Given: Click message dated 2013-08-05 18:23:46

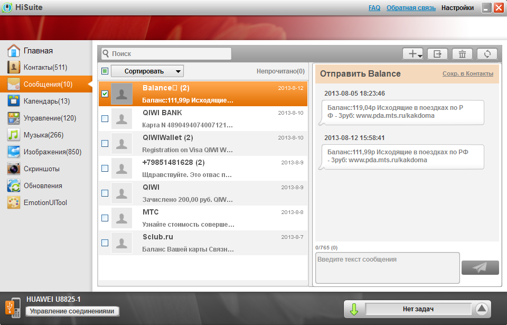Looking at the screenshot, I should click(x=401, y=113).
